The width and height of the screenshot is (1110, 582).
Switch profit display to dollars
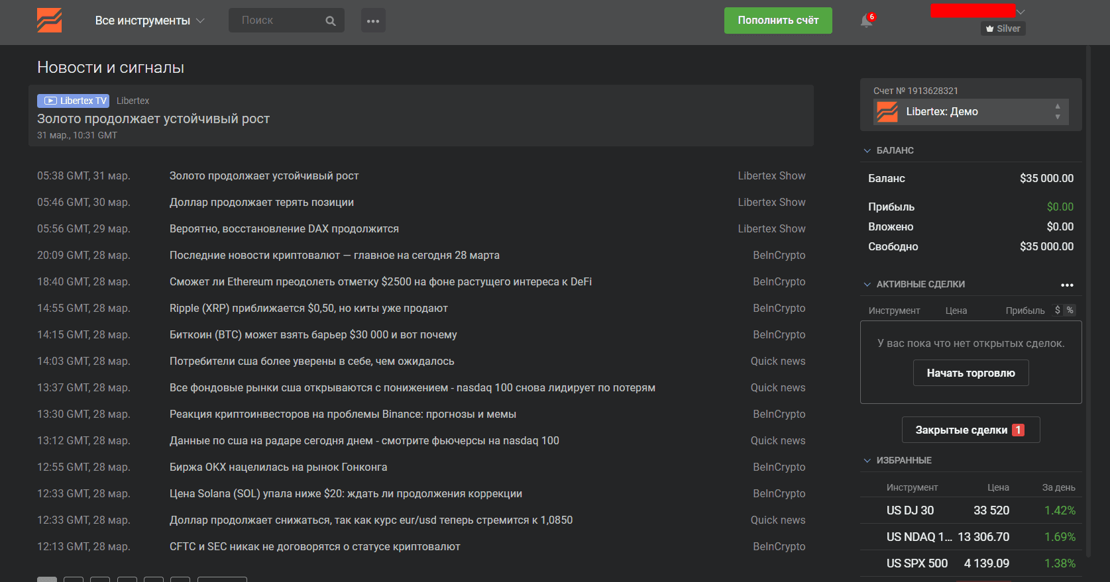pyautogui.click(x=1058, y=310)
